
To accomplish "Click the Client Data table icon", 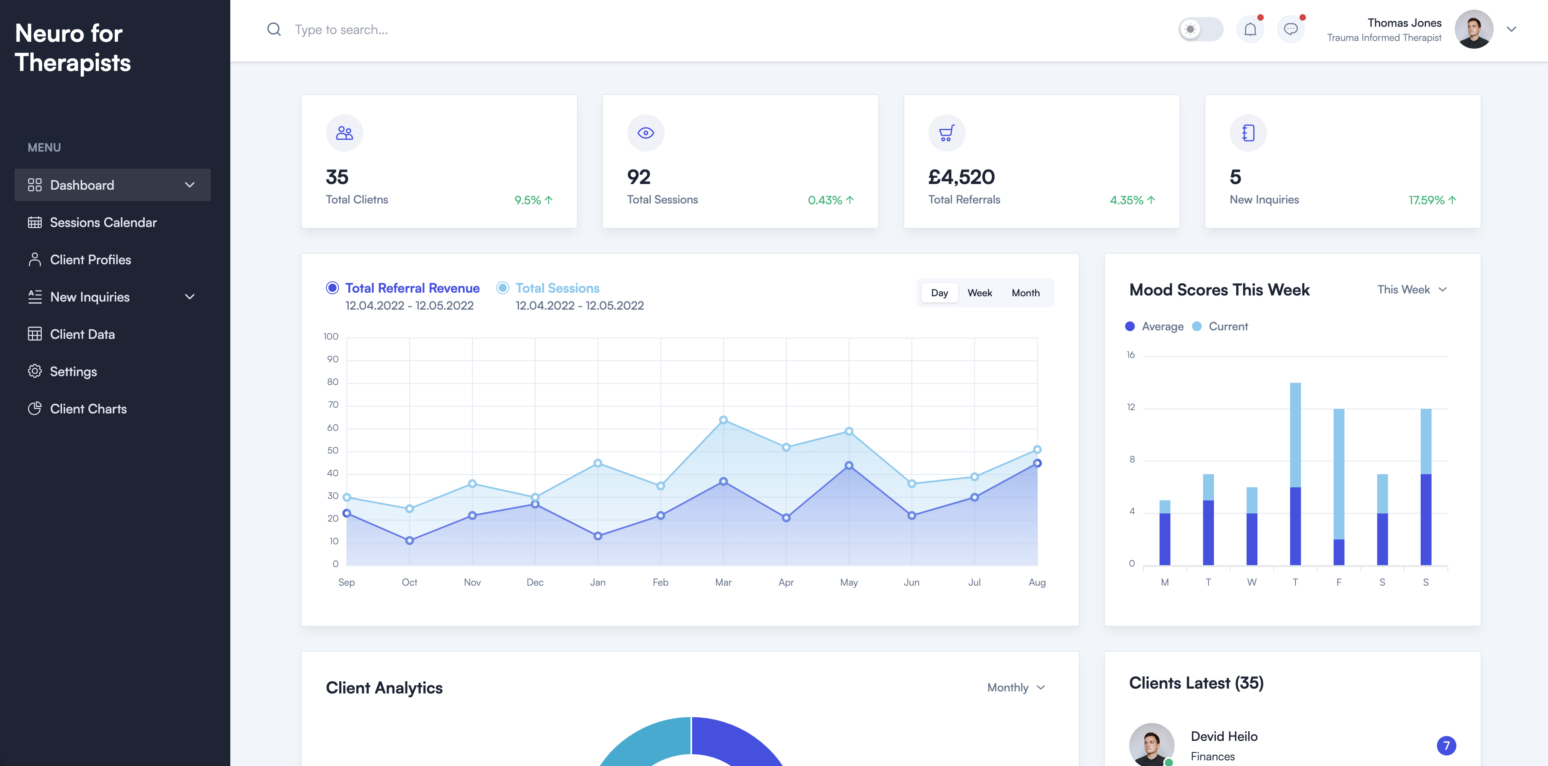I will [35, 334].
